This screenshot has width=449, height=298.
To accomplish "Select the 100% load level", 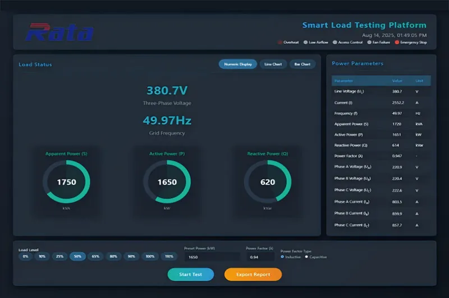I will click(150, 257).
